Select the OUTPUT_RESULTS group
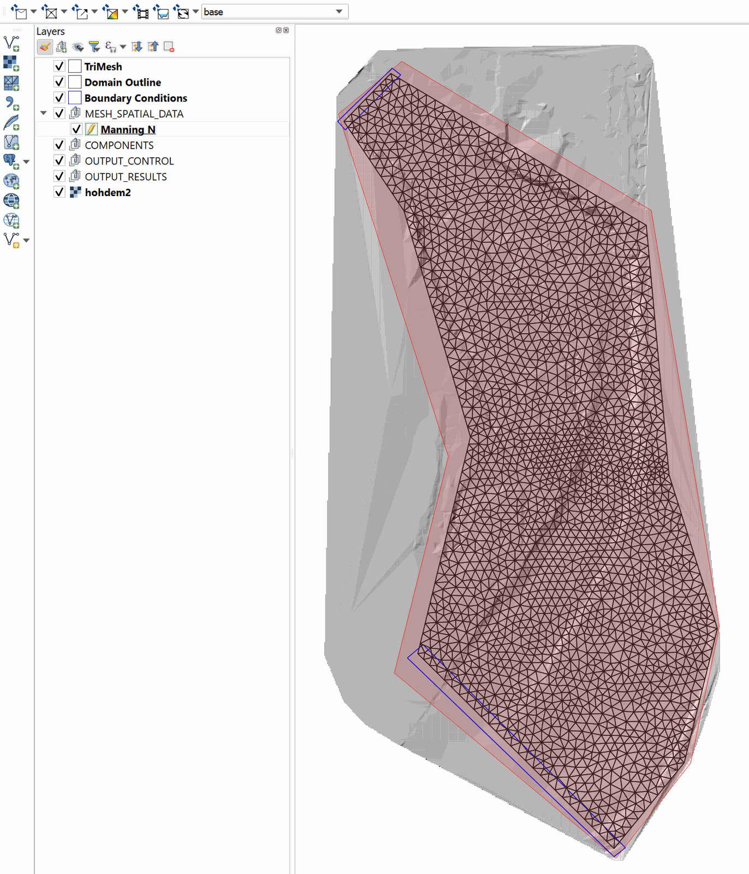 [x=126, y=176]
